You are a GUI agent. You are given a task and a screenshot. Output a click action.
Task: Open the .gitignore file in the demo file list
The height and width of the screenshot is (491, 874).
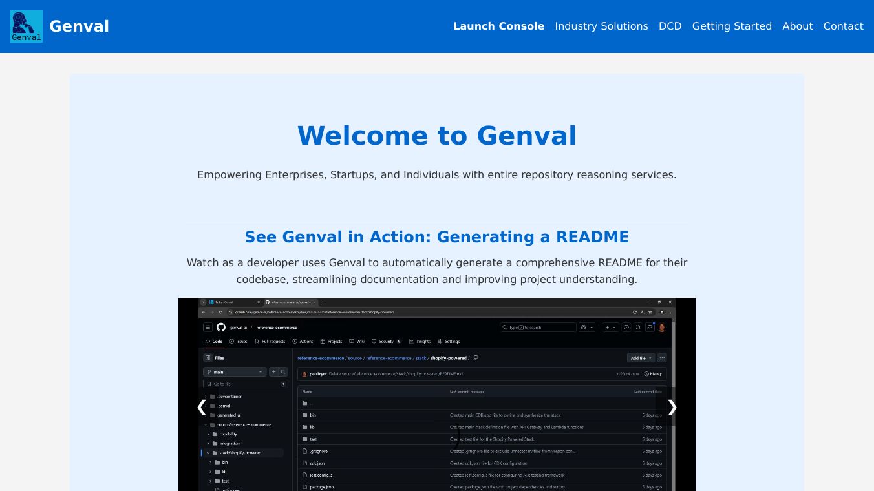click(318, 451)
